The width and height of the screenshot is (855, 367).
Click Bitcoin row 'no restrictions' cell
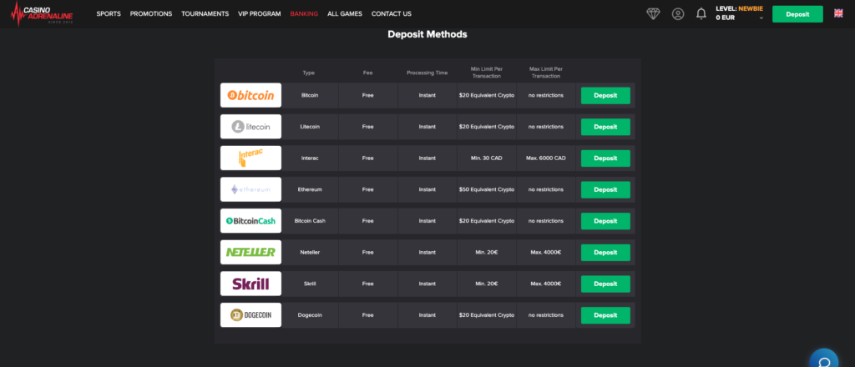coord(546,95)
